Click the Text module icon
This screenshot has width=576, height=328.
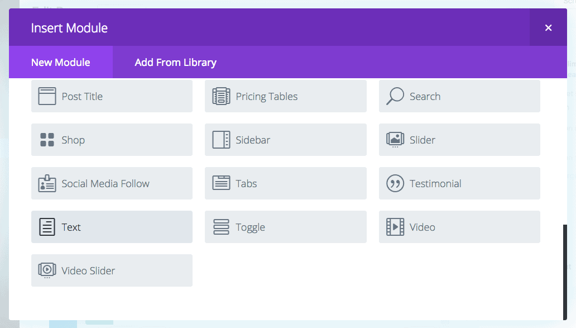point(47,227)
